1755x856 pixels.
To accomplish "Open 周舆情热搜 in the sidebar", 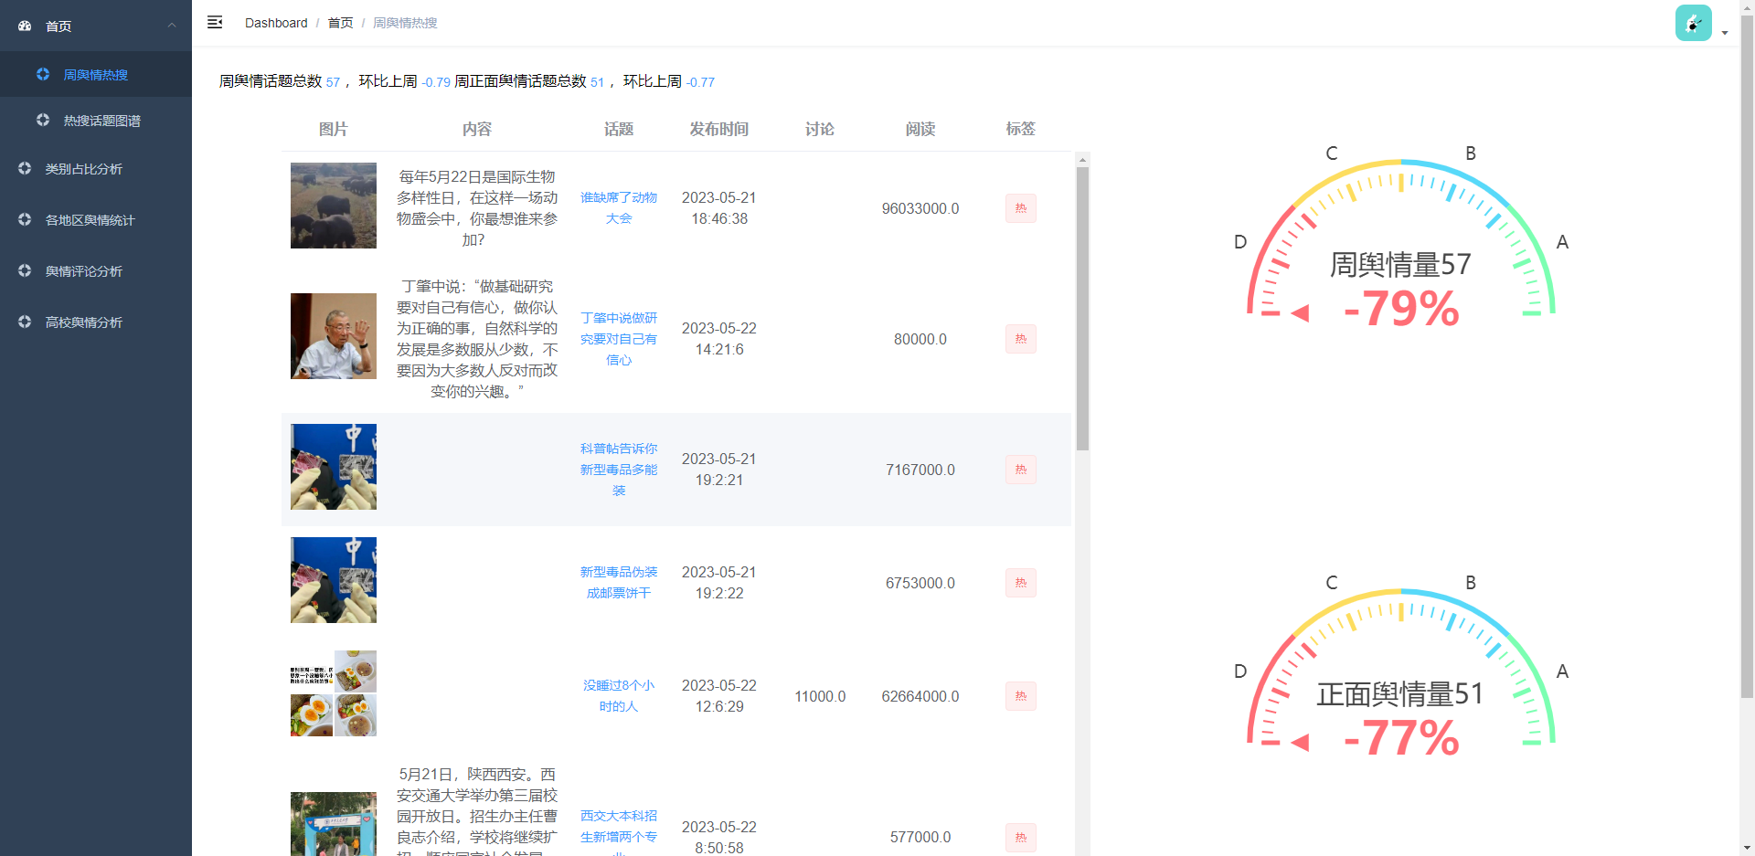I will pyautogui.click(x=96, y=74).
